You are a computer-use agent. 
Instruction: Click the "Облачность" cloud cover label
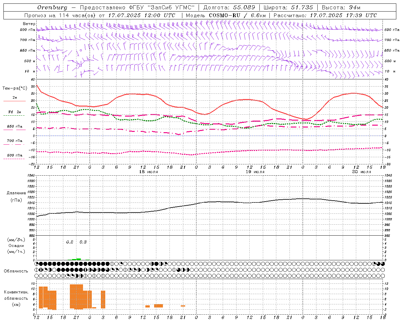tap(16, 271)
